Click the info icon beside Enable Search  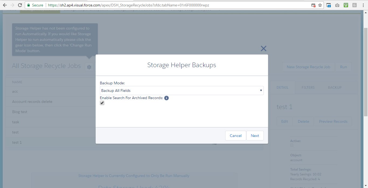(x=166, y=98)
